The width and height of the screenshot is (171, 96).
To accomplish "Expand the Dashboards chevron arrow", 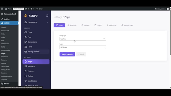I will coord(47,22).
